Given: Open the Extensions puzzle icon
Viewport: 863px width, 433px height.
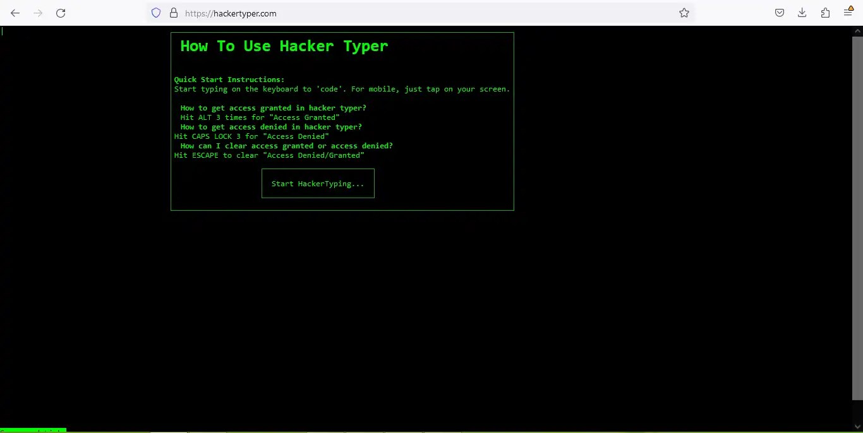Looking at the screenshot, I should [x=825, y=13].
